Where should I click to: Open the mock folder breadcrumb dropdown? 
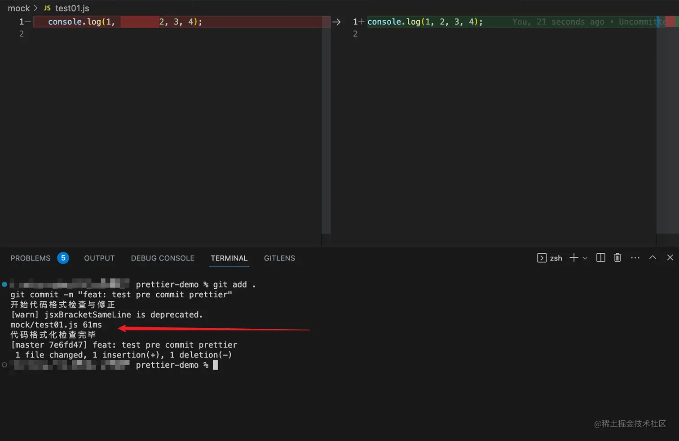click(x=18, y=8)
